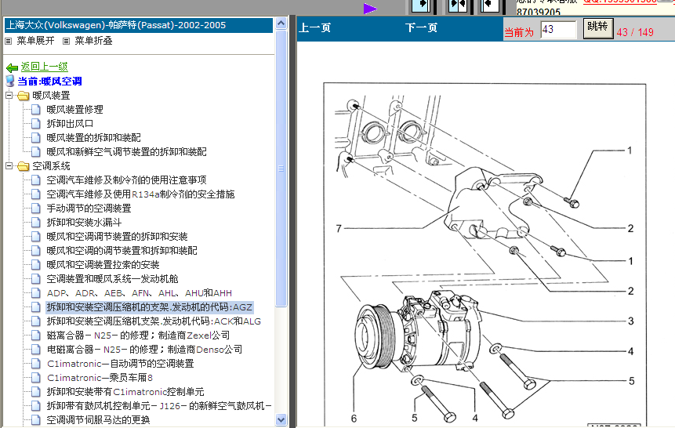Click the 暖风装置 folder icon
The width and height of the screenshot is (675, 428).
click(24, 96)
